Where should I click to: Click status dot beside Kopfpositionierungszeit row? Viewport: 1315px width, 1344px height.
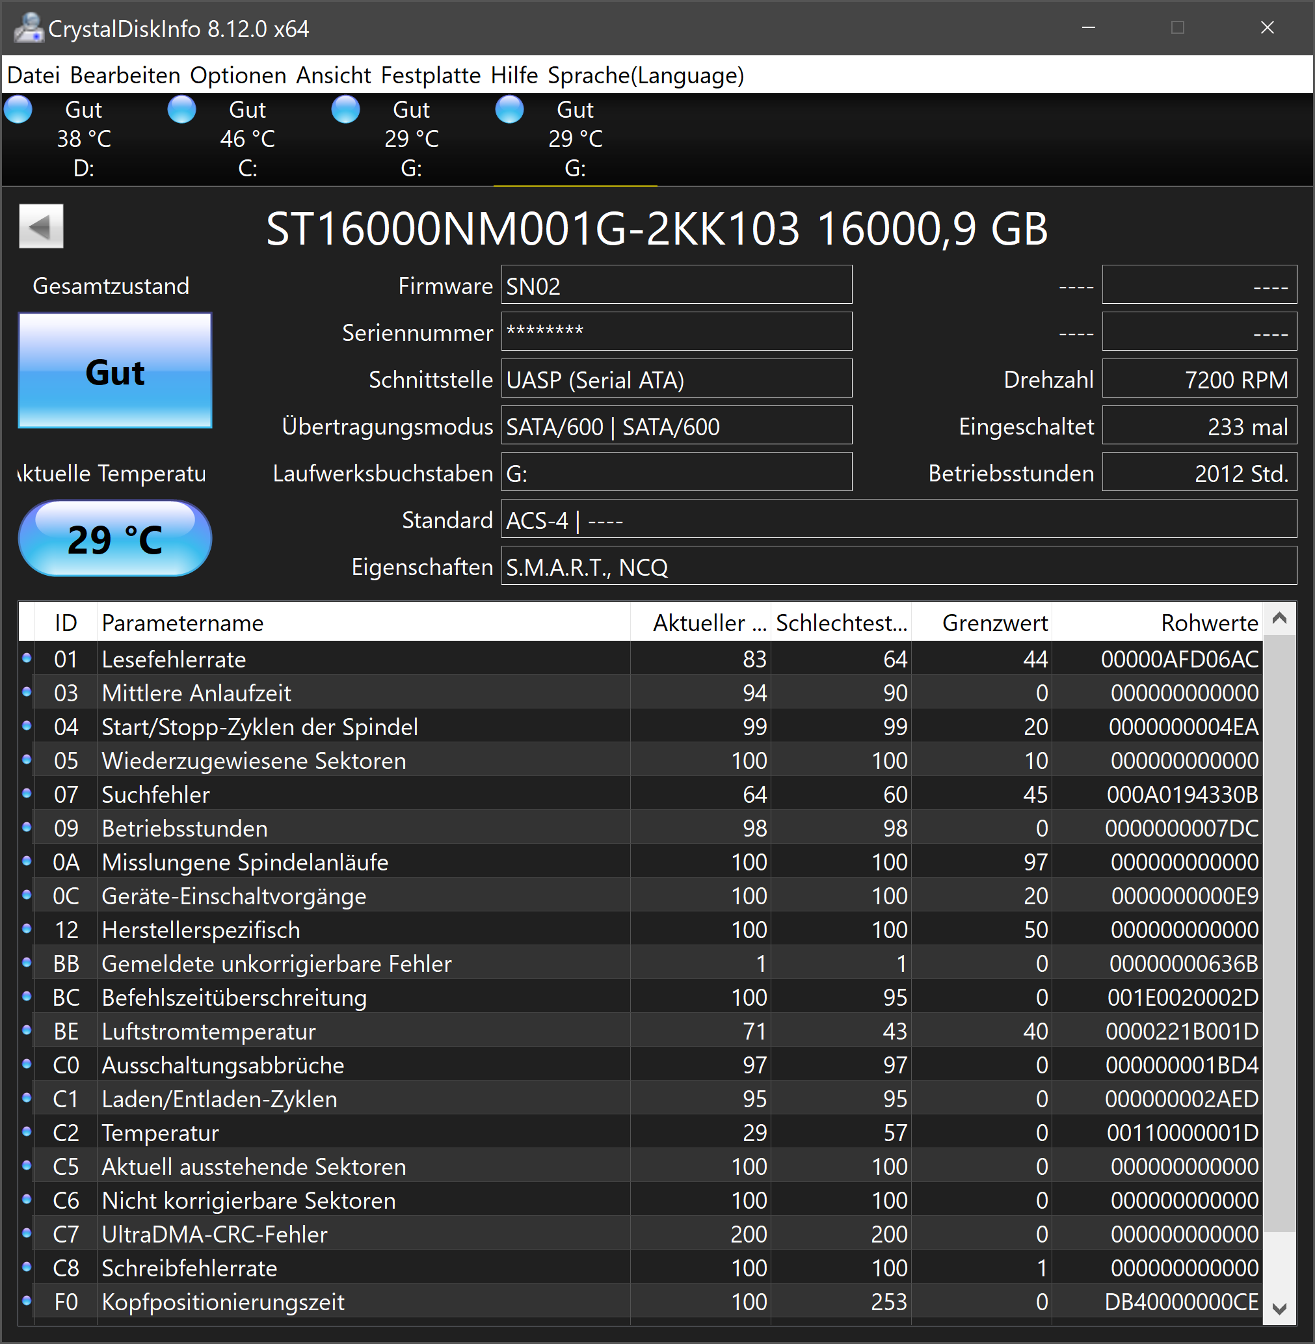point(27,1301)
